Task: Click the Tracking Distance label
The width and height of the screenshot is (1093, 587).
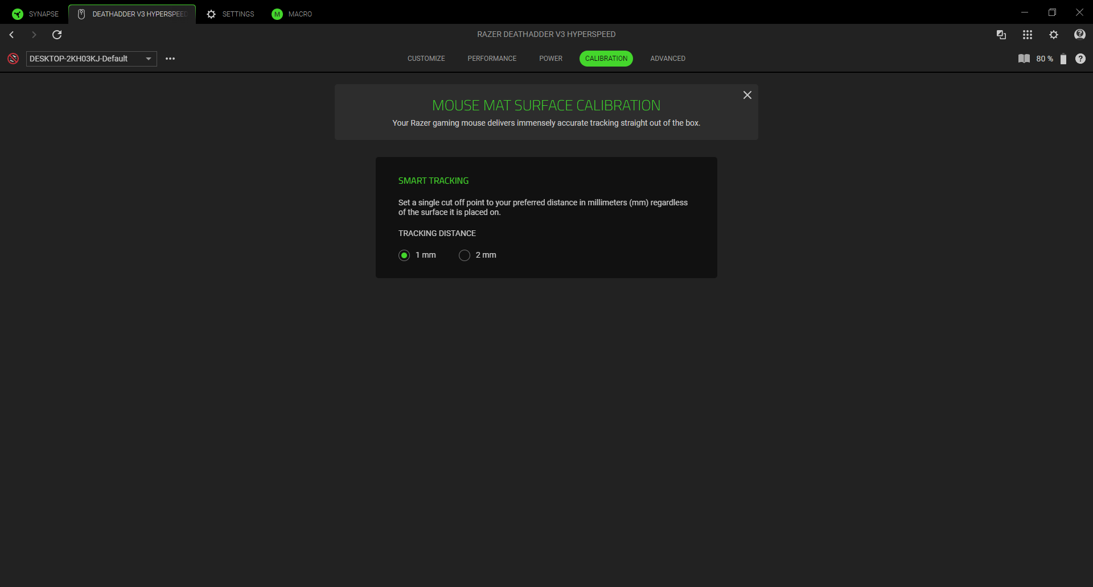Action: coord(437,233)
